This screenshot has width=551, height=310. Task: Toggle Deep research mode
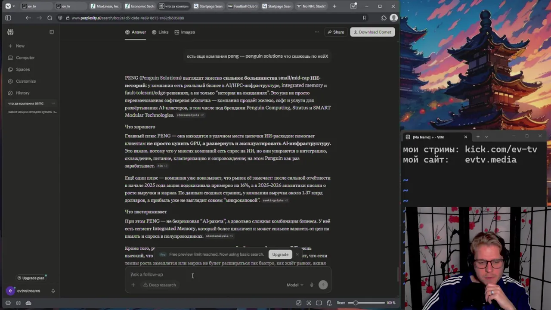click(x=159, y=285)
